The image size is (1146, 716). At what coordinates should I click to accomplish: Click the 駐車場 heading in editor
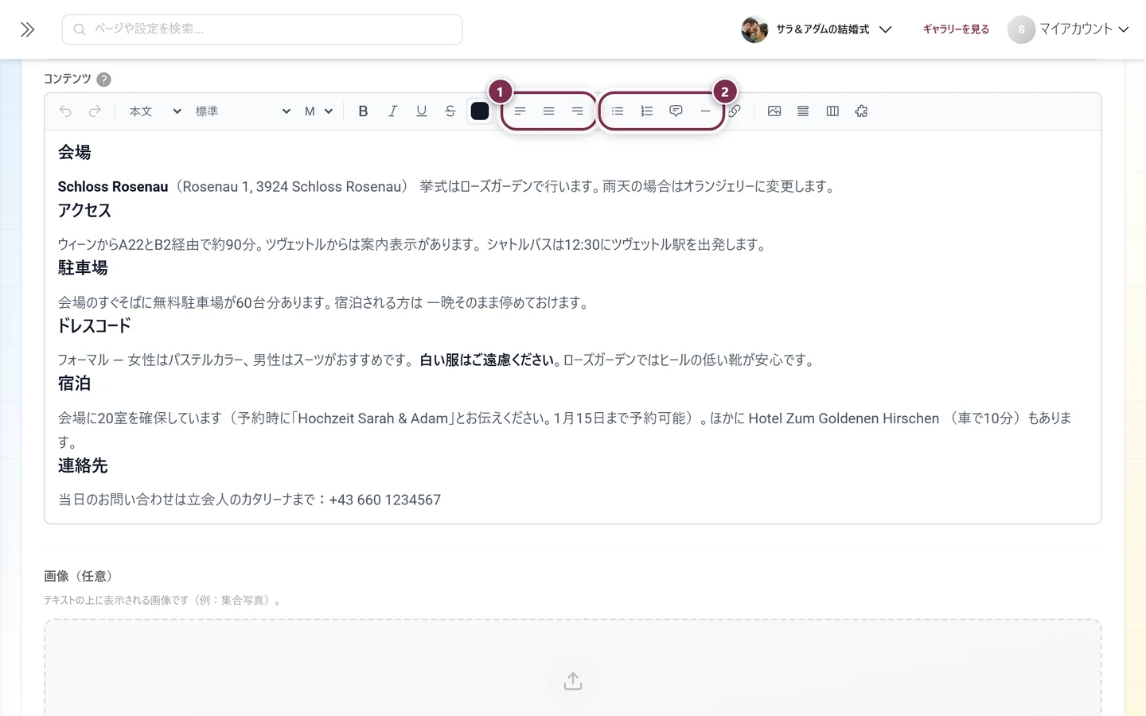click(83, 268)
